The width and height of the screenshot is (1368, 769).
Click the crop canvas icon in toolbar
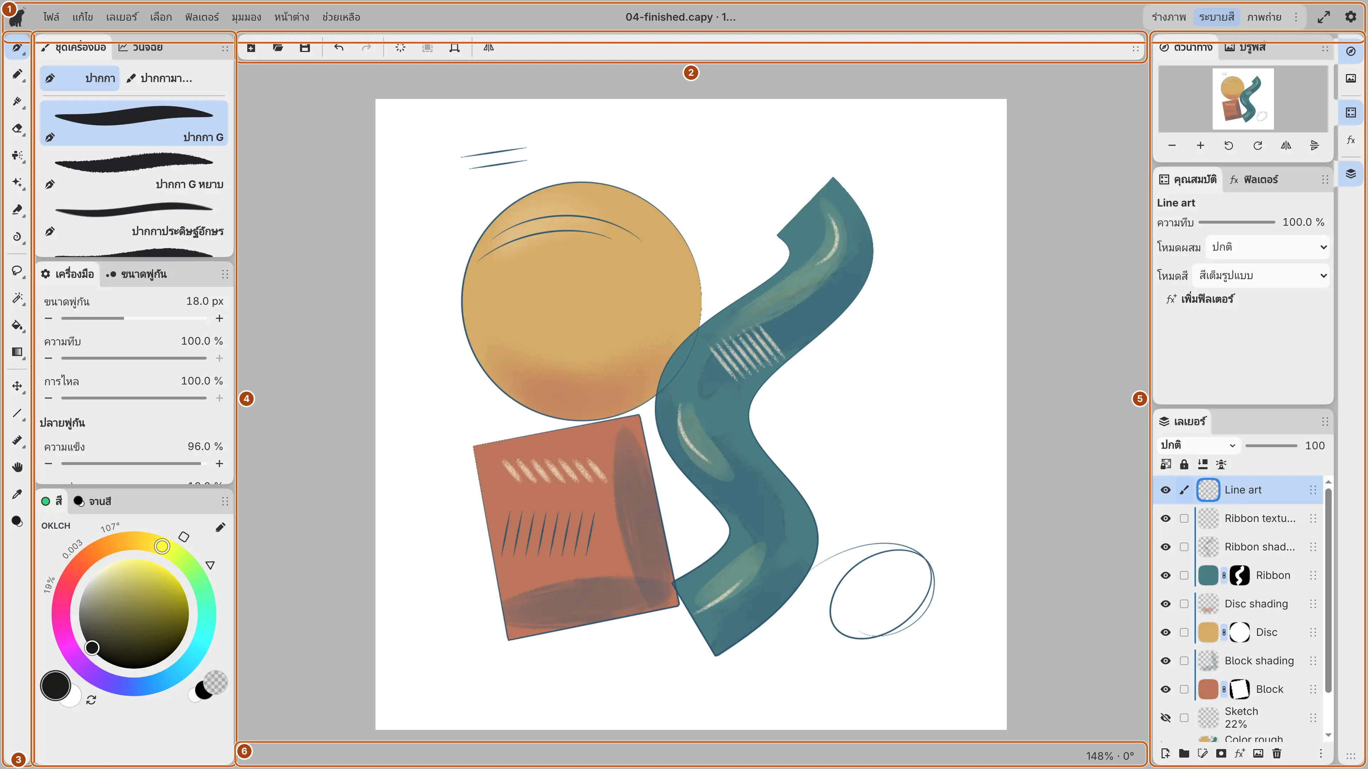tap(455, 48)
